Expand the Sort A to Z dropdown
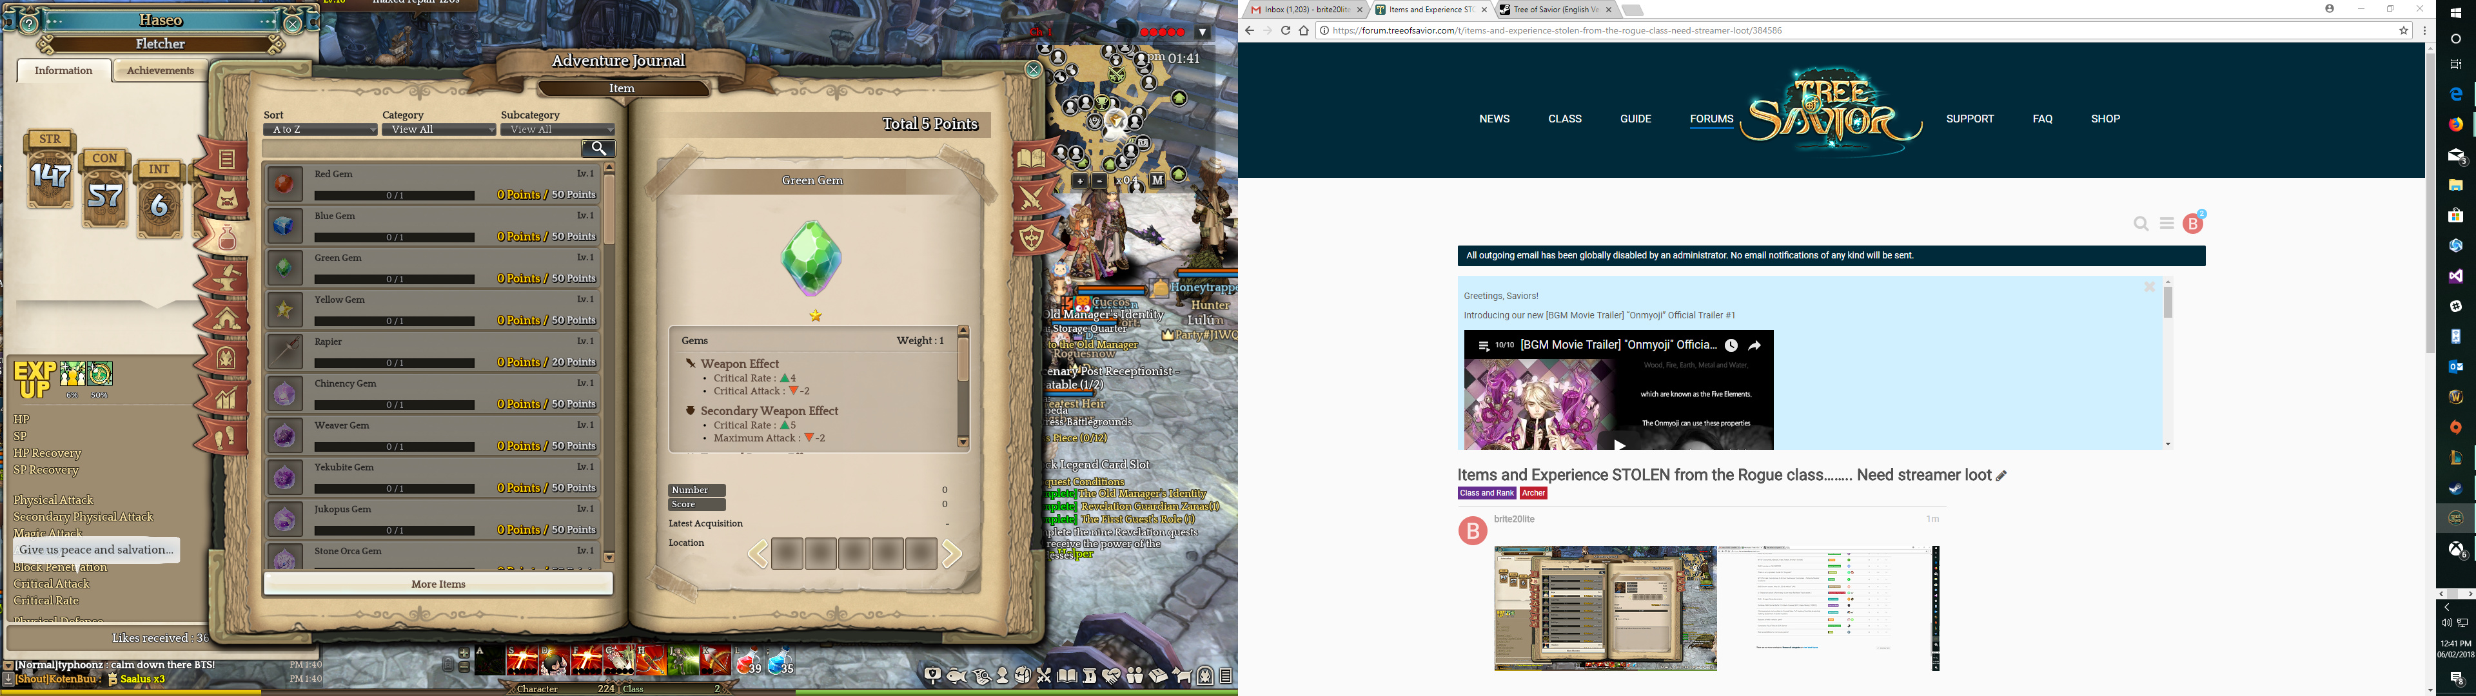Screen dimensions: 2476x696 320,130
